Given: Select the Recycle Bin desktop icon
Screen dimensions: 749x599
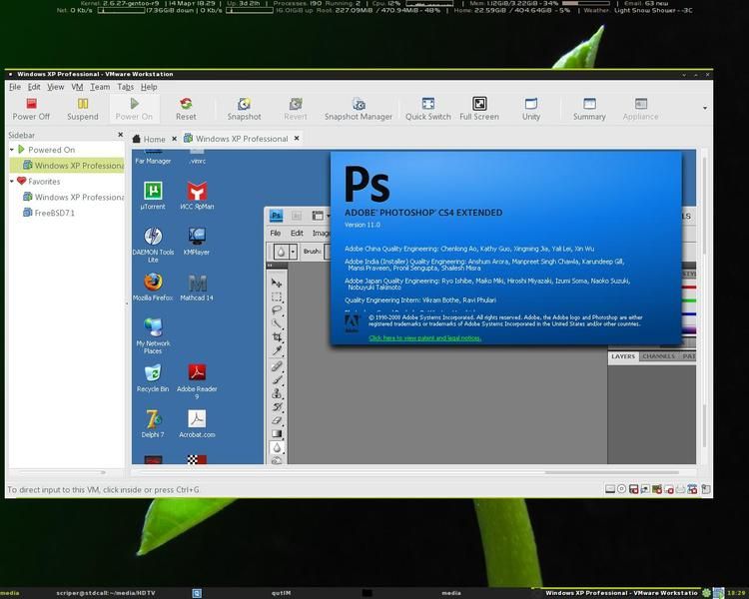Looking at the screenshot, I should [153, 377].
